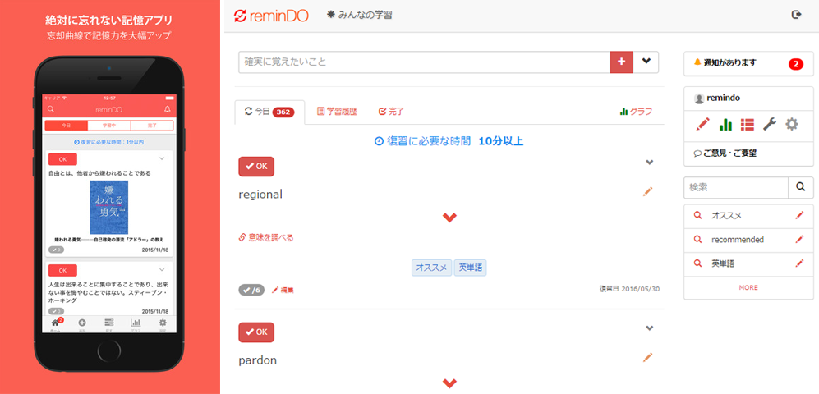This screenshot has height=394, width=819.
Task: Click the red list icon in user panel
Action: click(748, 124)
